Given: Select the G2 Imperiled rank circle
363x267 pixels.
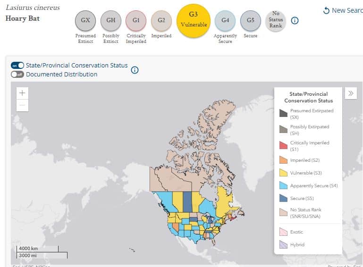Looking at the screenshot, I should click(x=161, y=21).
